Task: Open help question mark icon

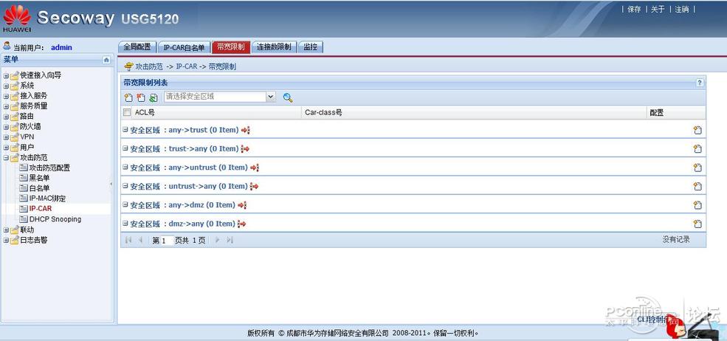Action: [x=700, y=83]
